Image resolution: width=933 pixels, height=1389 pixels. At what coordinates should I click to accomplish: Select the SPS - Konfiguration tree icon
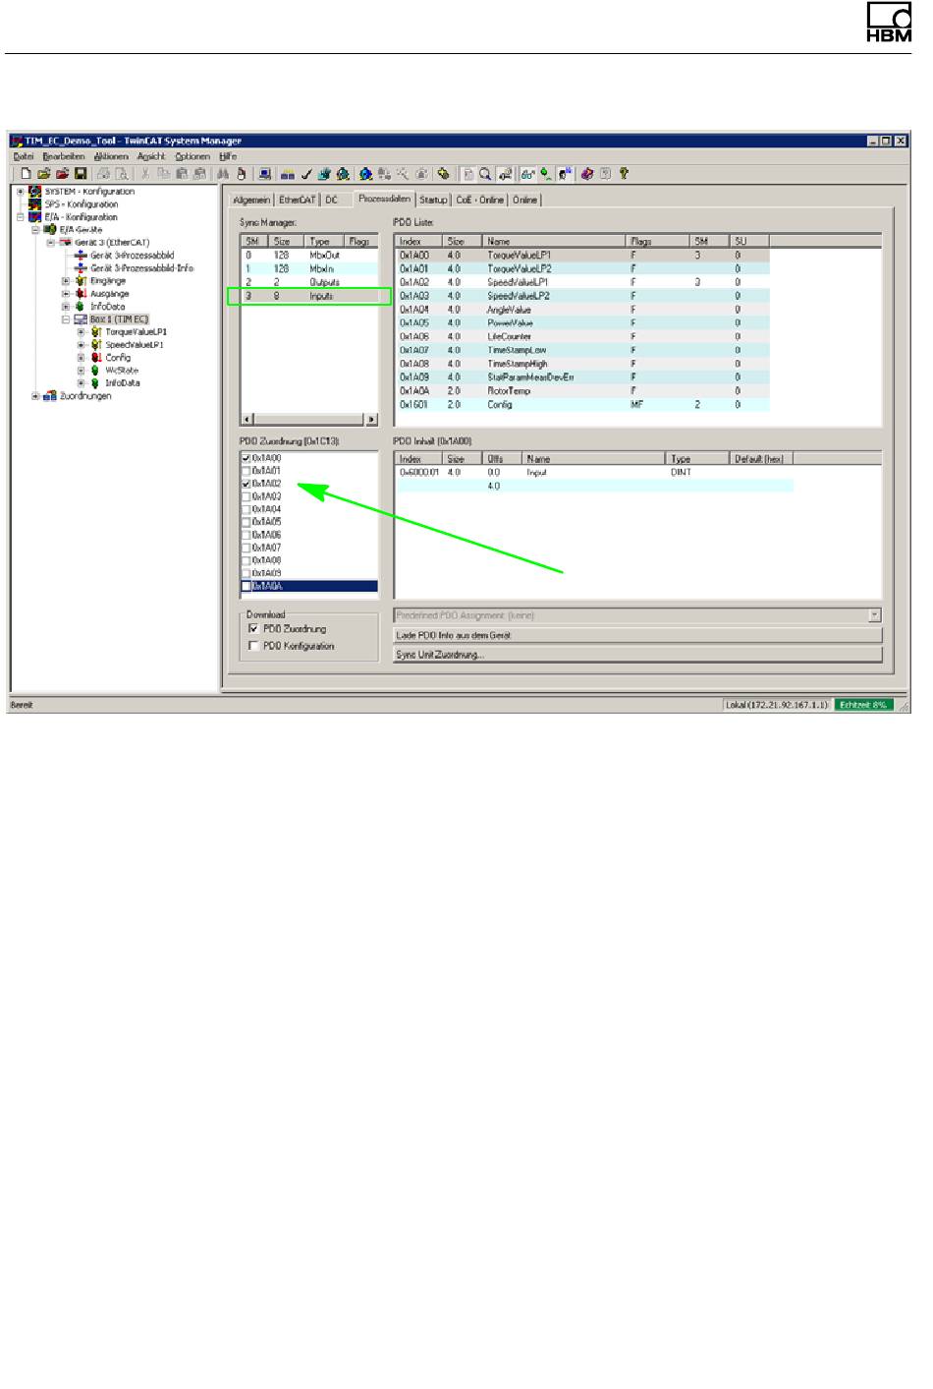click(x=35, y=204)
